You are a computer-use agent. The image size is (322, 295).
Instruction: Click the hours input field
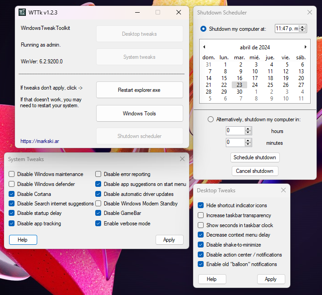coord(235,130)
